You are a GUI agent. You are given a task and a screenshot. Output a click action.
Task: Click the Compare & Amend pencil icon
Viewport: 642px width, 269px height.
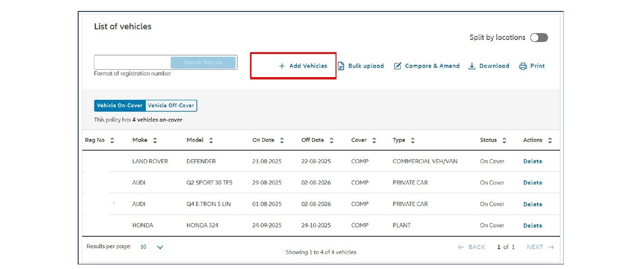click(398, 66)
